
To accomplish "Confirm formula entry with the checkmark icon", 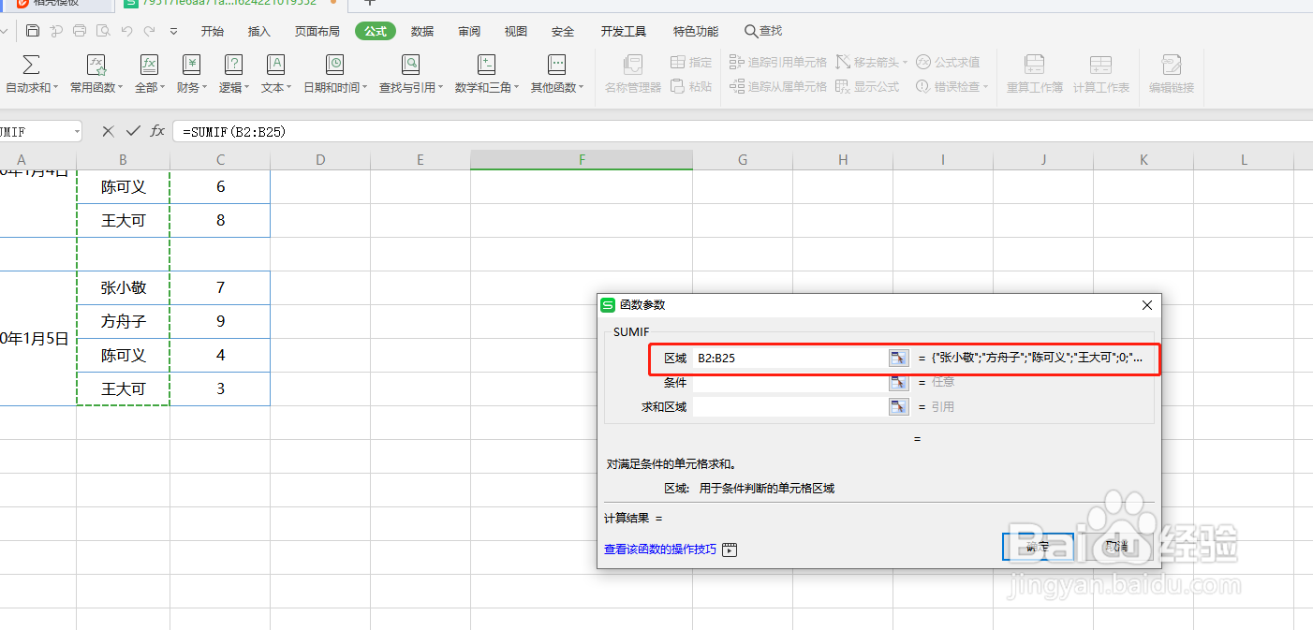I will [133, 131].
